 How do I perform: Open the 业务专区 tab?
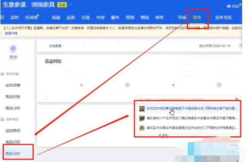tap(224, 18)
